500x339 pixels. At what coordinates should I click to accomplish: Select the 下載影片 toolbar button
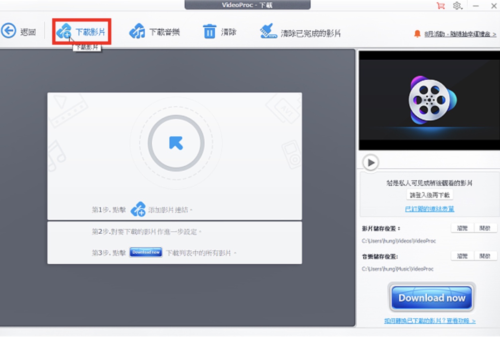click(x=81, y=32)
